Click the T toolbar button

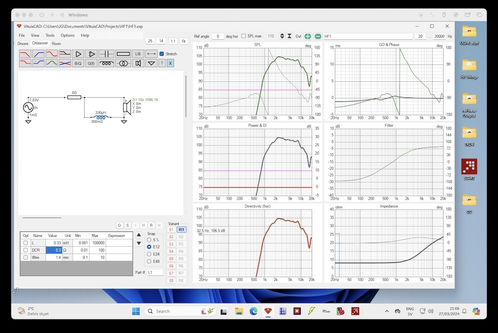(162, 63)
